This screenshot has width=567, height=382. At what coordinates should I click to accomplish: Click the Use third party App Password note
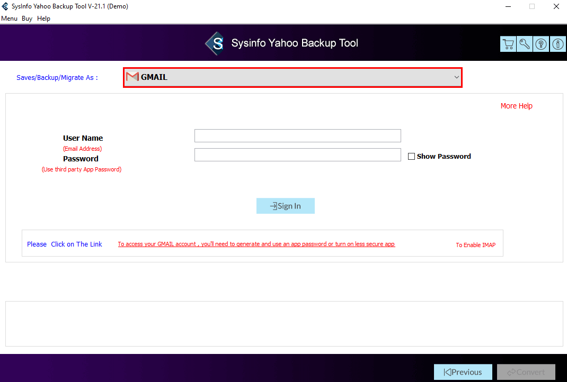(x=82, y=169)
